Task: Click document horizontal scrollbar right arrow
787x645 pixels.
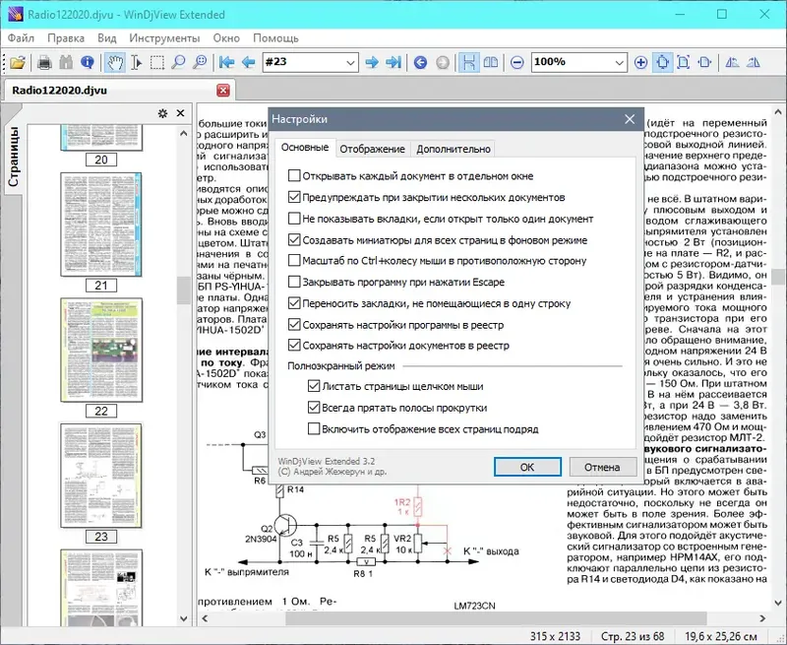Action: (762, 618)
